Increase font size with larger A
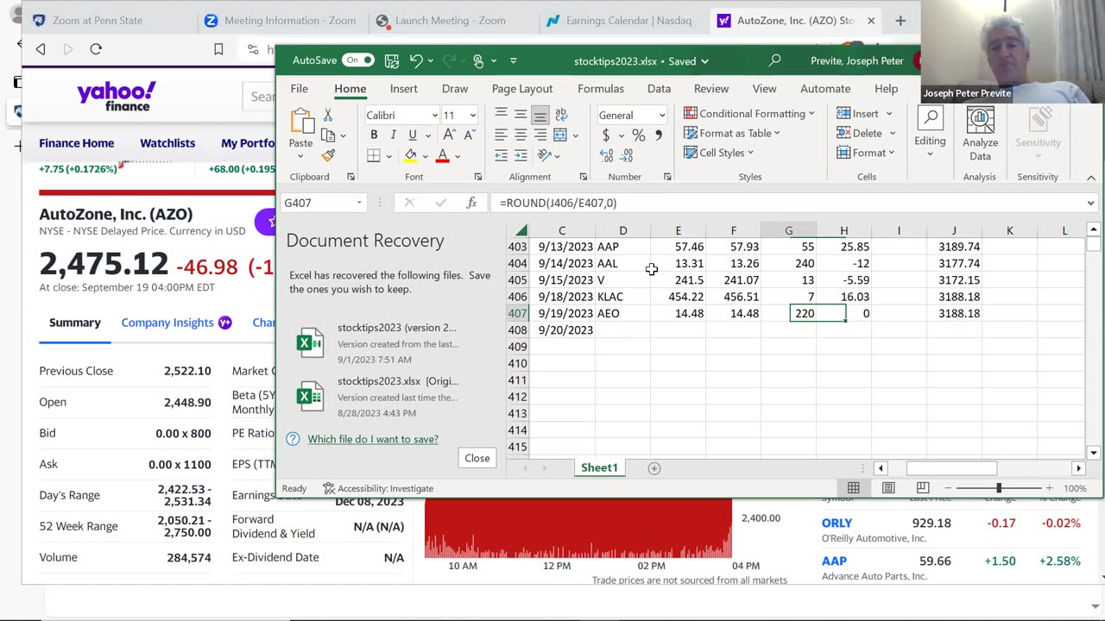 pyautogui.click(x=449, y=135)
